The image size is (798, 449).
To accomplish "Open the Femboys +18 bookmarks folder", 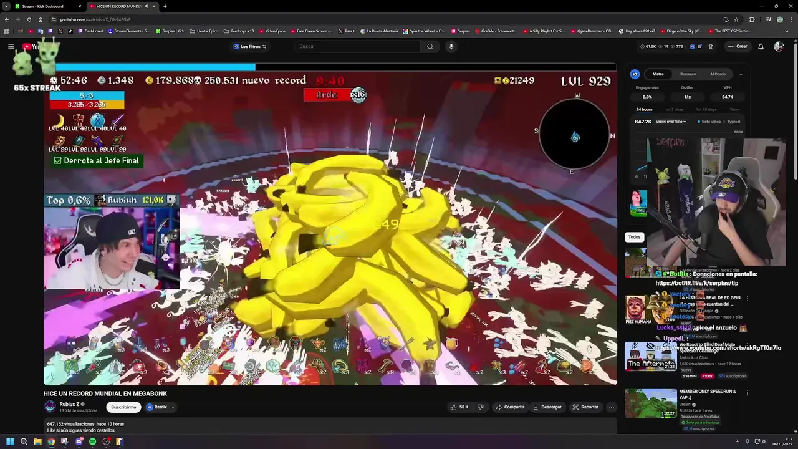I will tap(239, 31).
